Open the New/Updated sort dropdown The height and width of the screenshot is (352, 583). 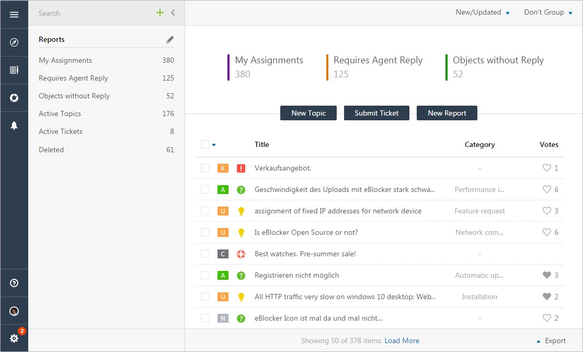[x=482, y=12]
